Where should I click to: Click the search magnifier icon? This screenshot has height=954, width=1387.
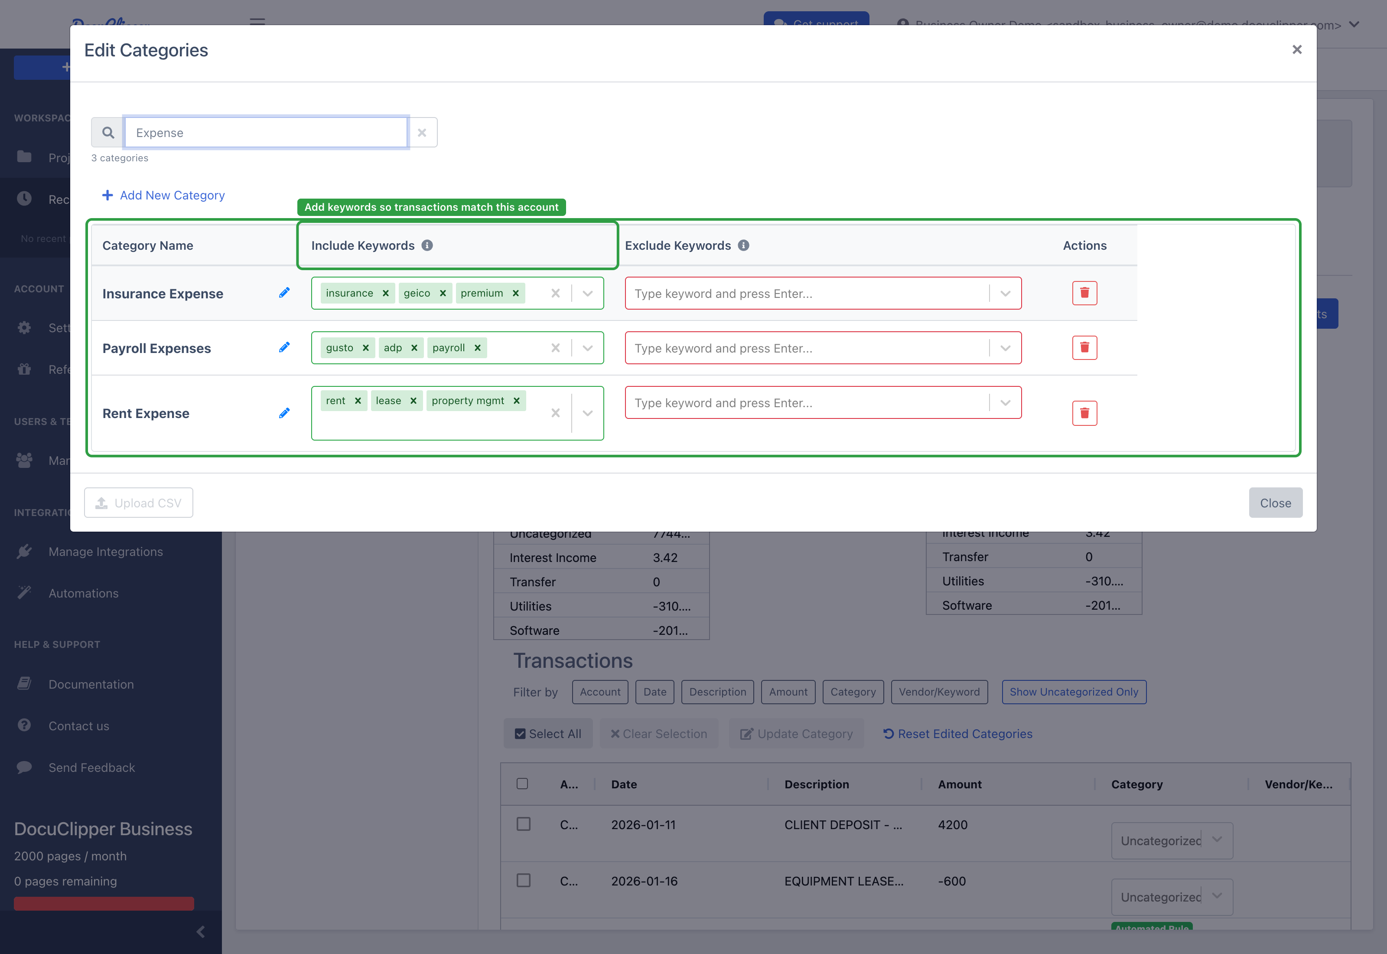click(x=107, y=133)
